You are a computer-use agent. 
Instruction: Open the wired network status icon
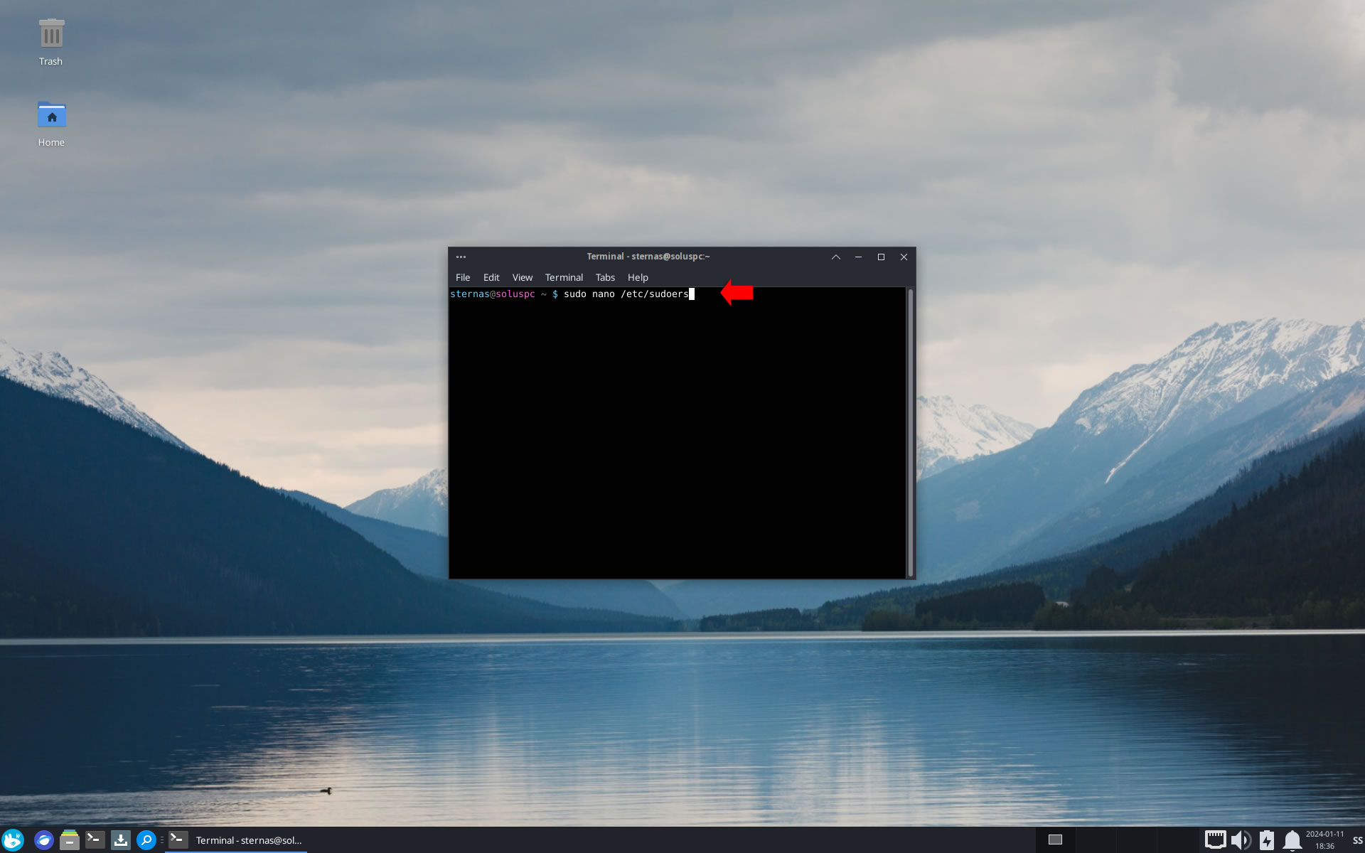pos(1215,840)
